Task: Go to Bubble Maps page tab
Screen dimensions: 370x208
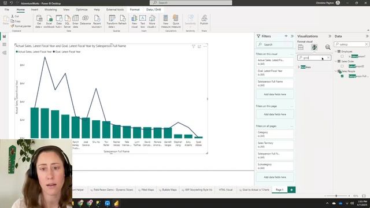Action: tap(168, 190)
